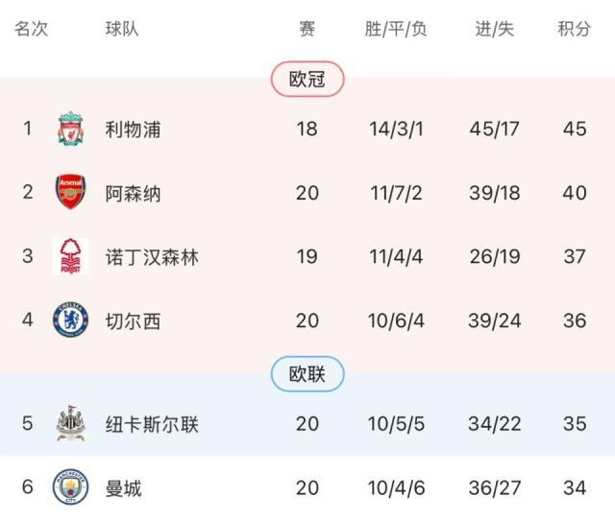
Task: Click the 名次 column header
Action: pyautogui.click(x=31, y=29)
